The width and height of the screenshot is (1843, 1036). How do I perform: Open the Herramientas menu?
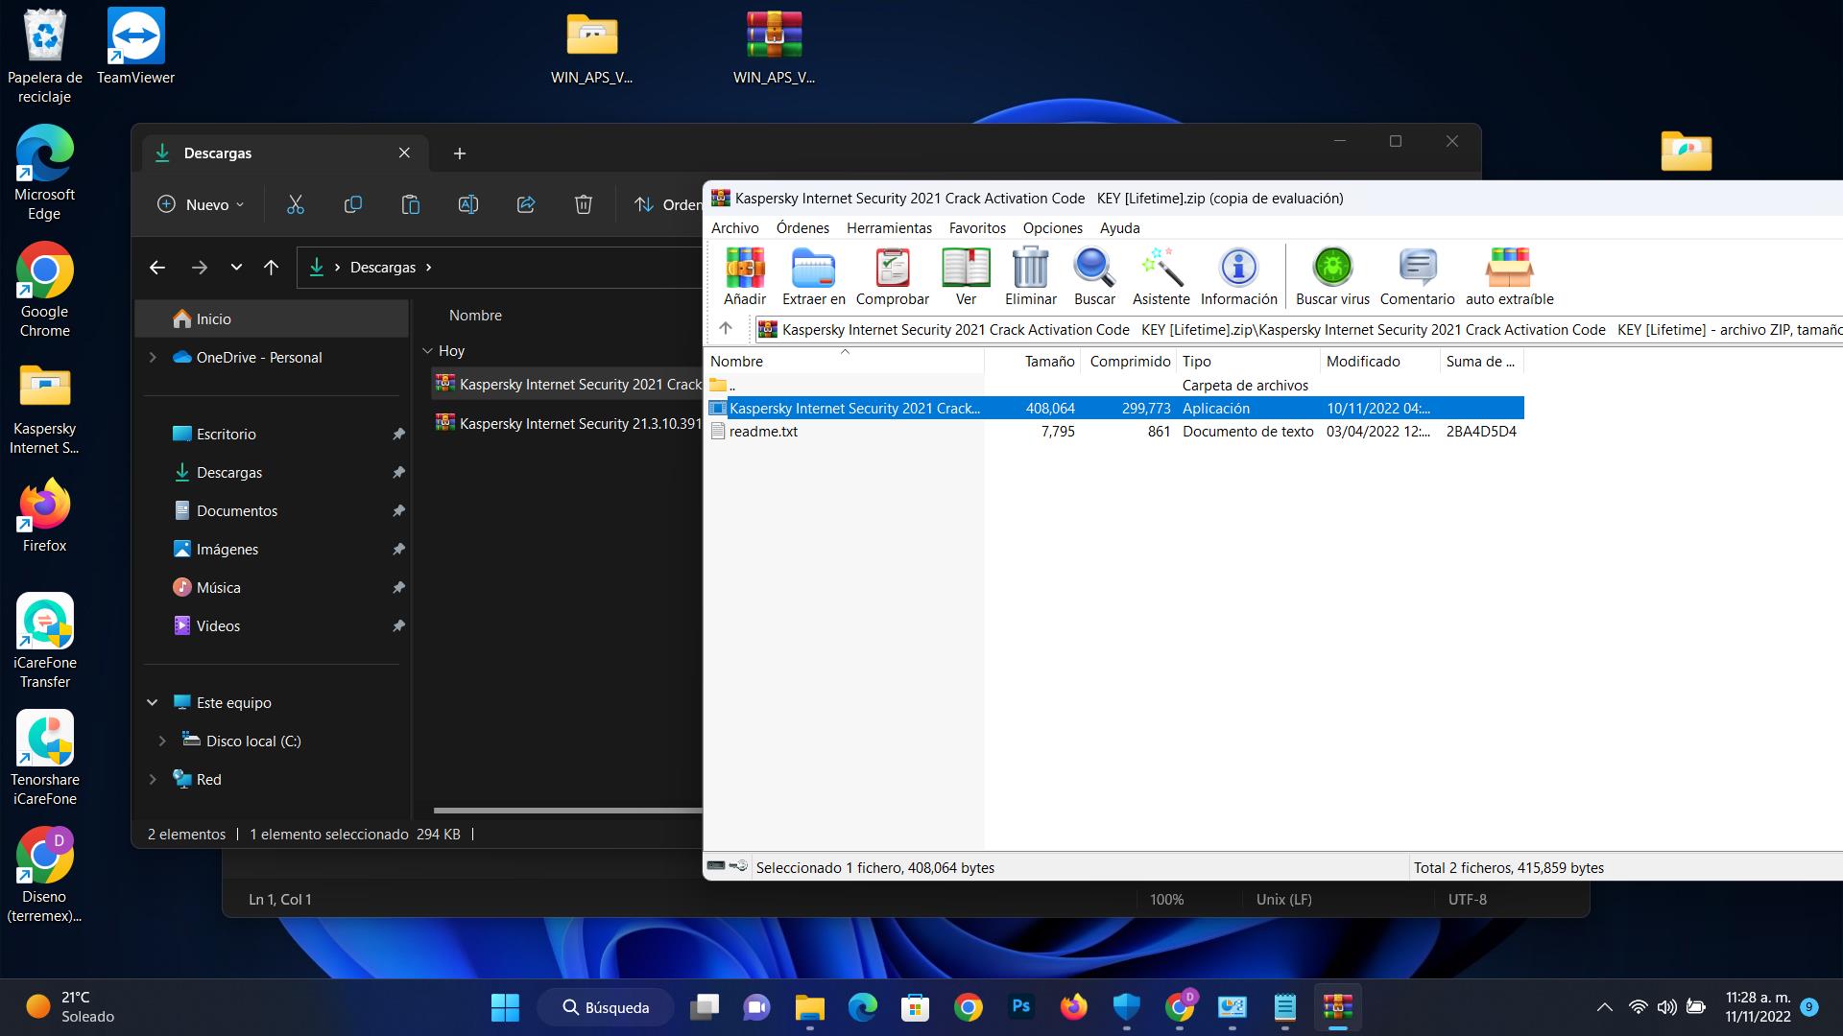pyautogui.click(x=889, y=228)
